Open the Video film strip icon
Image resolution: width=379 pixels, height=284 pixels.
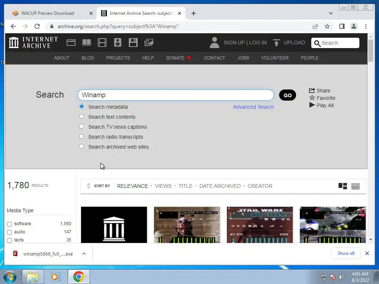(x=102, y=43)
